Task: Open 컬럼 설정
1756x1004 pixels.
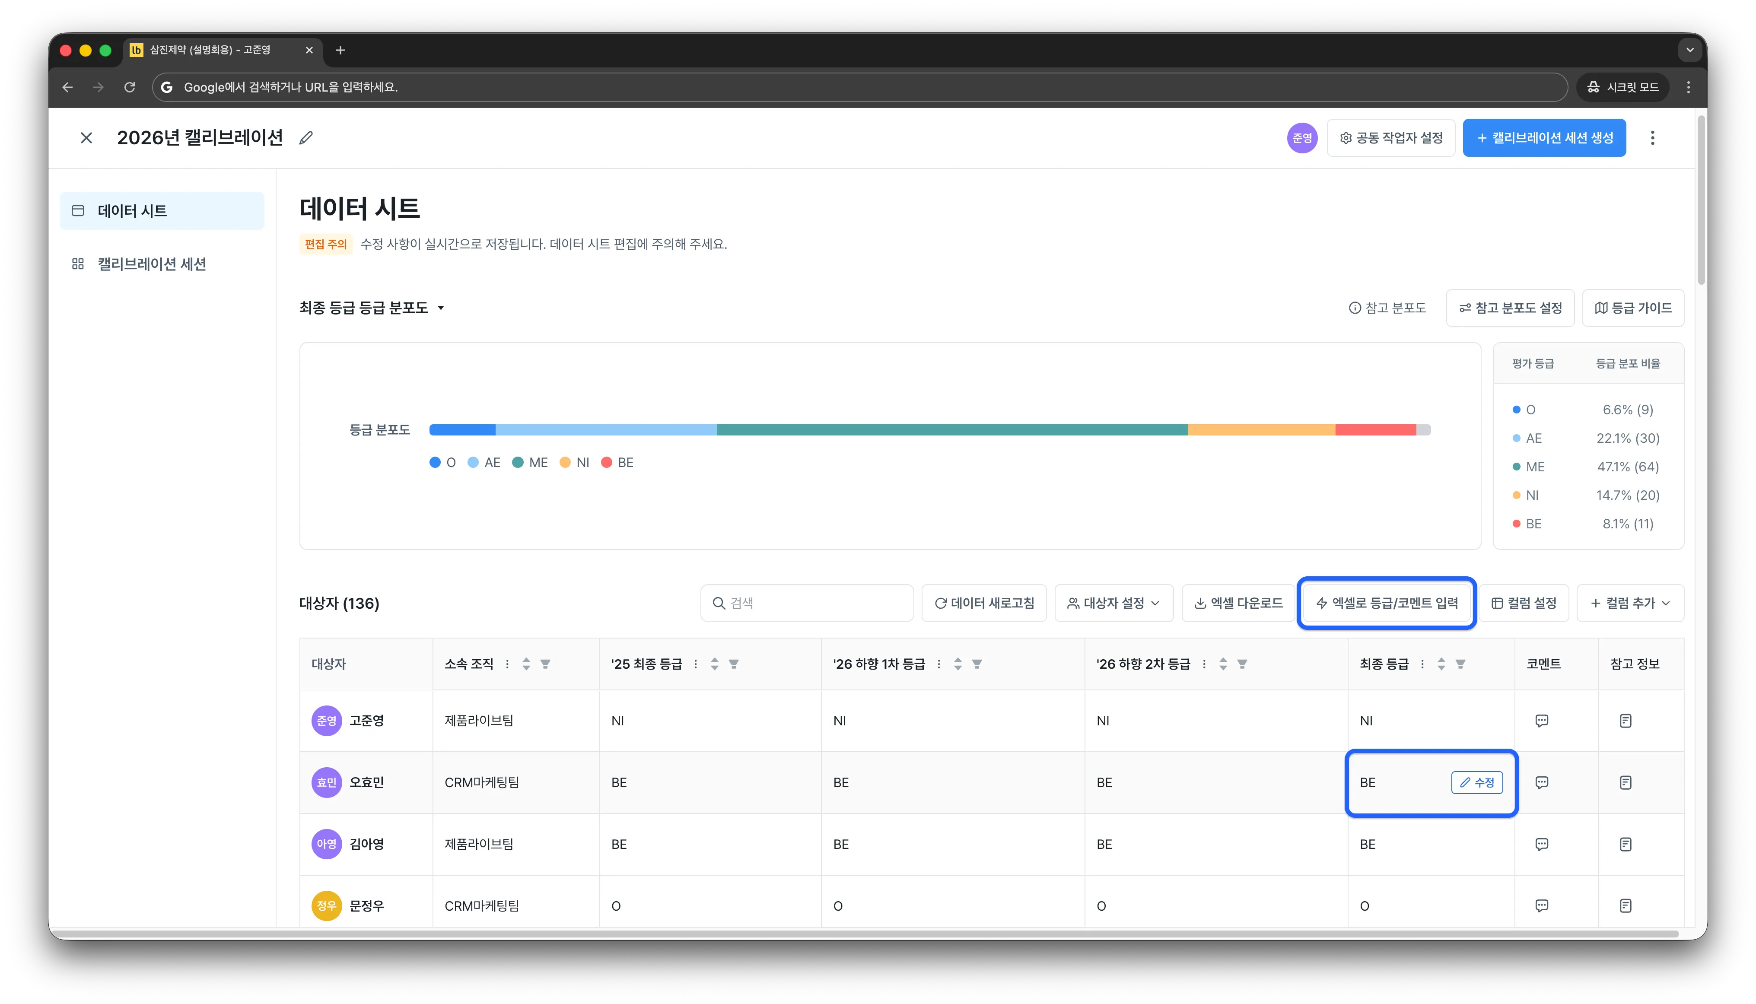Action: (1524, 604)
